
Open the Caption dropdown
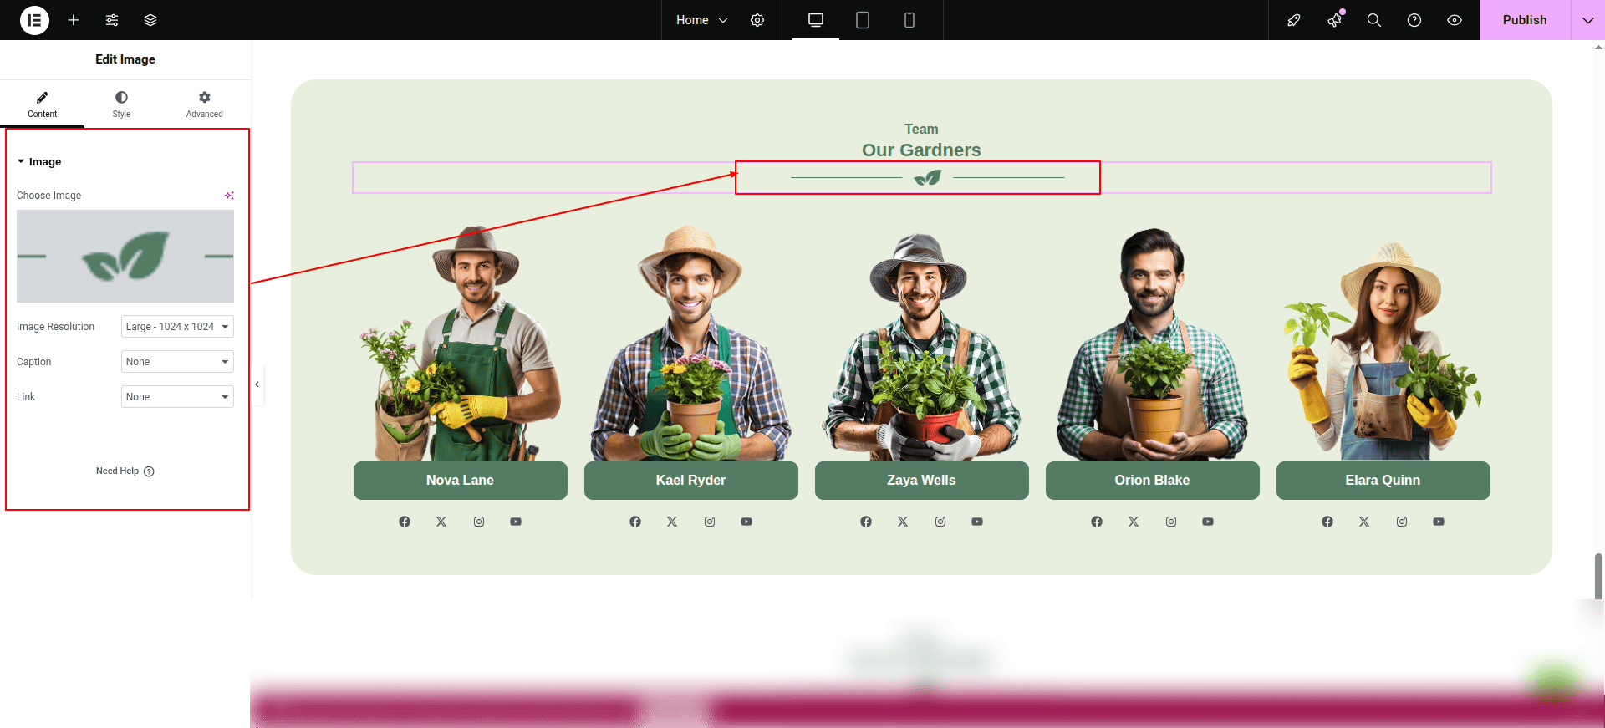pos(177,362)
